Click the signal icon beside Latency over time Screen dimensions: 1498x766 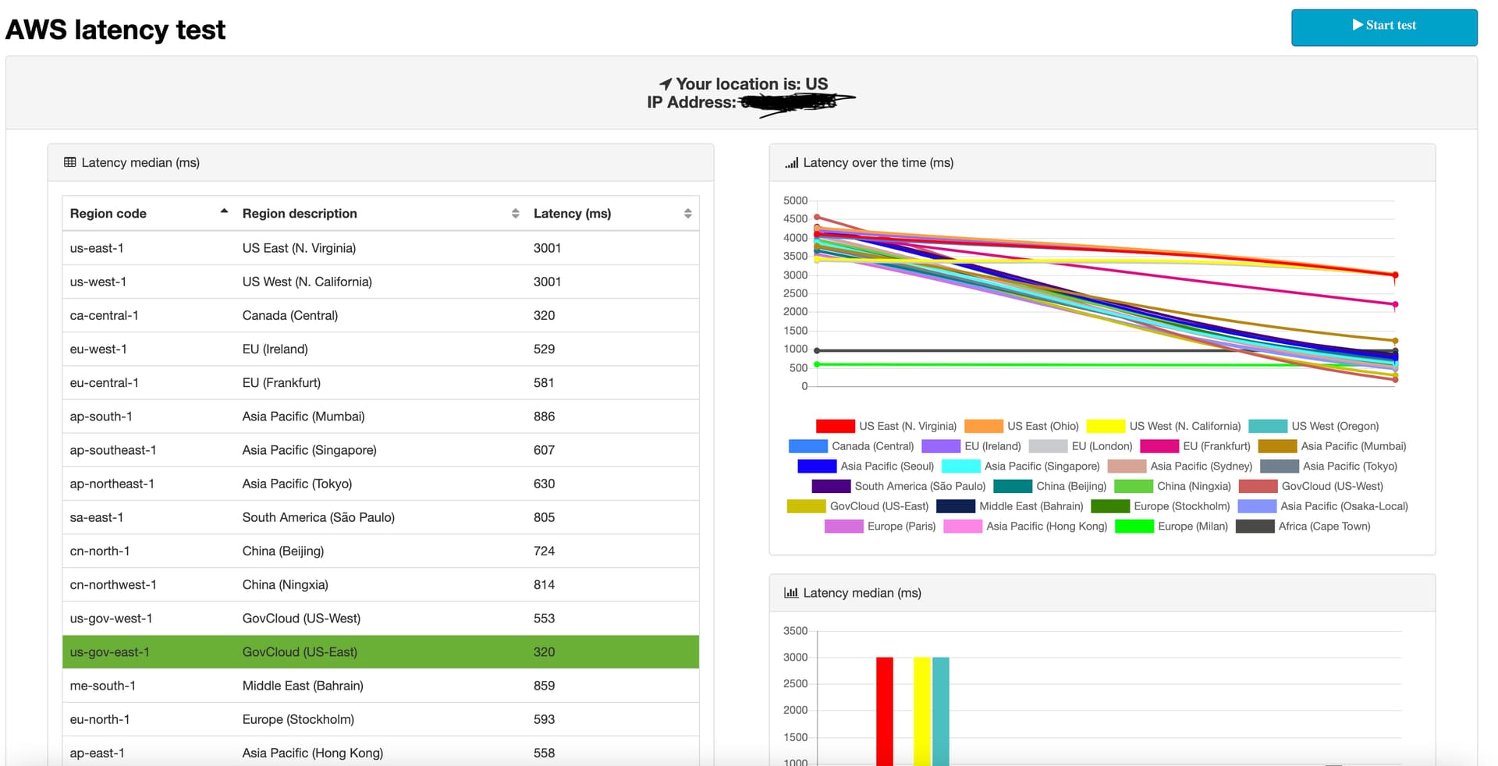pyautogui.click(x=792, y=162)
